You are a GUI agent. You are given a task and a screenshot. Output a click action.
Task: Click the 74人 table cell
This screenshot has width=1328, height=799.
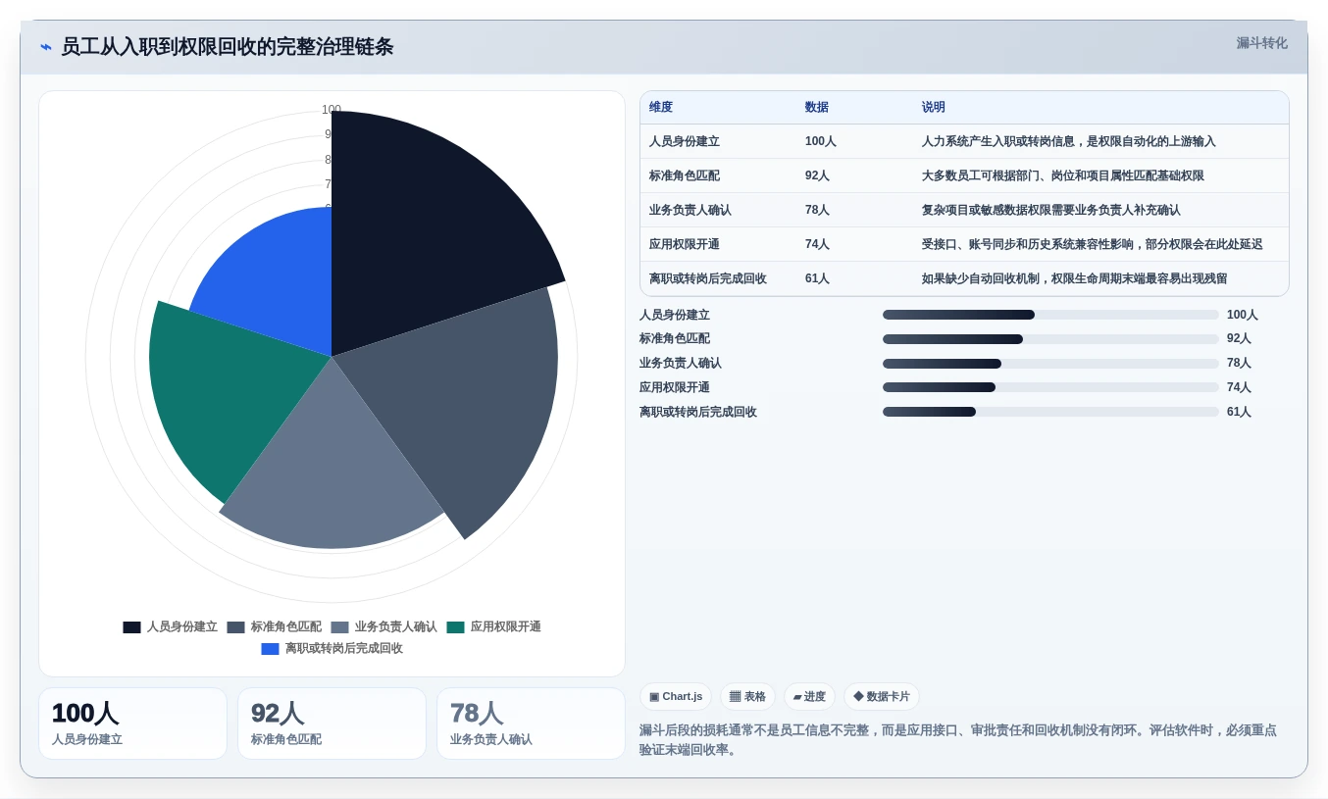[x=818, y=244]
